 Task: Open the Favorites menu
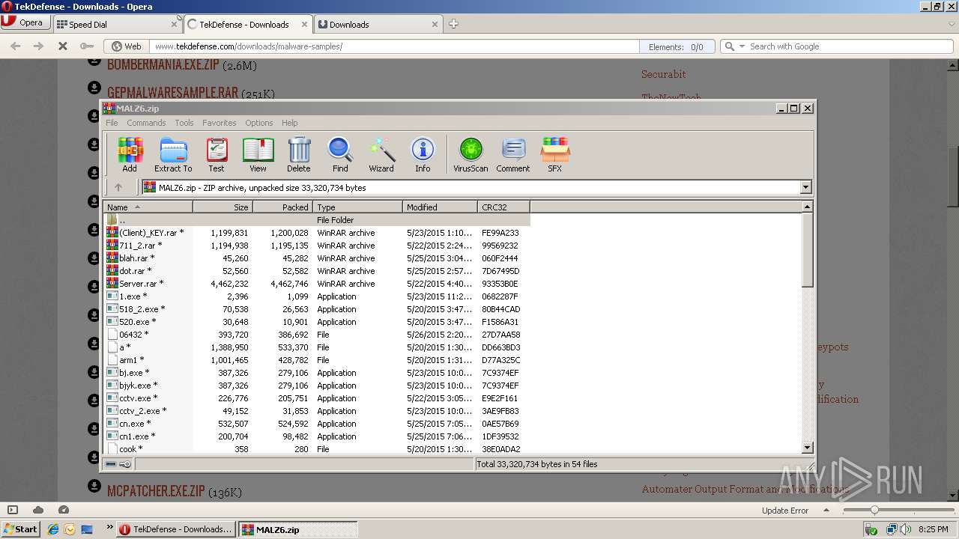point(219,123)
